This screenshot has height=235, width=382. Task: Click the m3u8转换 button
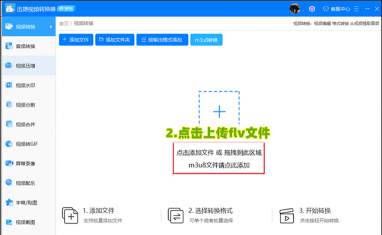pyautogui.click(x=206, y=40)
